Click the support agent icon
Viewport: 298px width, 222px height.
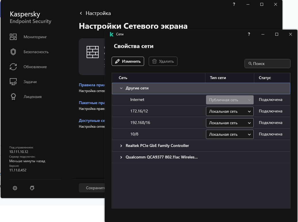(32, 188)
